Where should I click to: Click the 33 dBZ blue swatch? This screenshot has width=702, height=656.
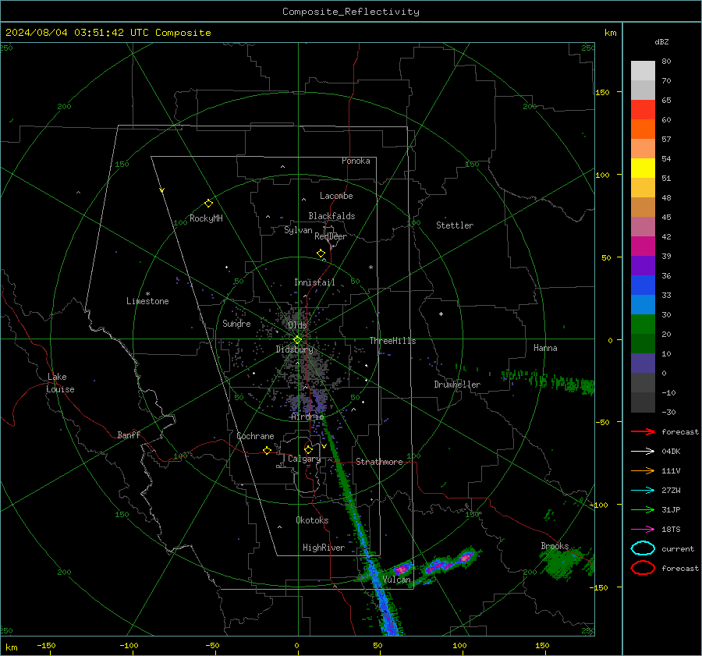[643, 285]
